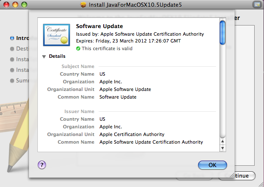This screenshot has width=264, height=187.
Task: Click the green zoom window button
Action: pyautogui.click(x=24, y=5)
